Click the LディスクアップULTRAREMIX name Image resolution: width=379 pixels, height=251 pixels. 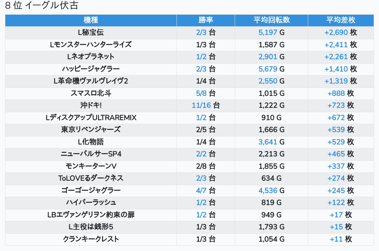point(91,118)
